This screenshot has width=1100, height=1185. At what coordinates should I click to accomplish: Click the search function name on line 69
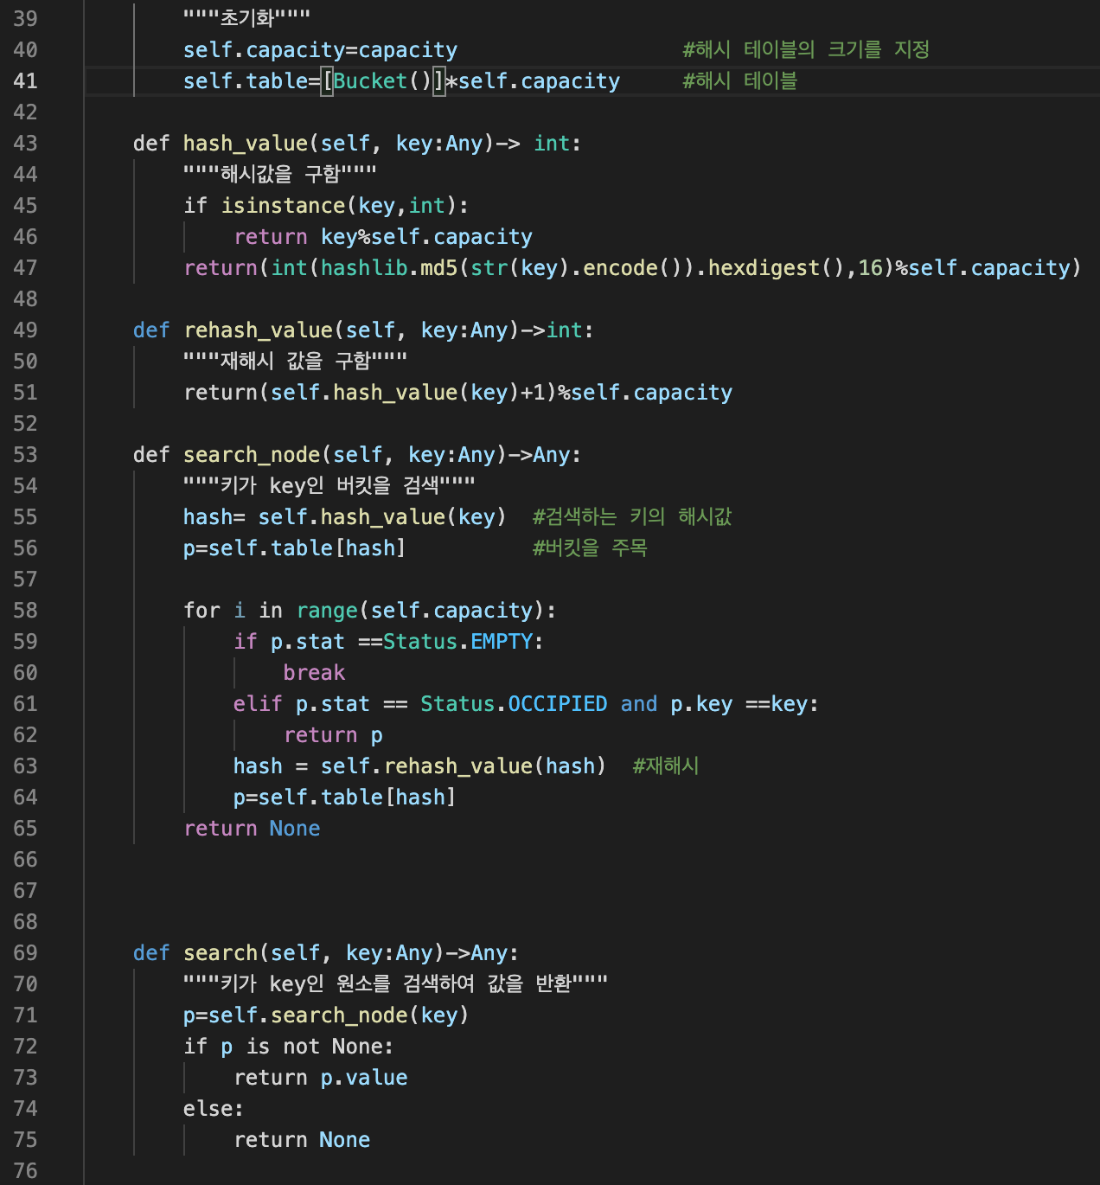tap(221, 953)
